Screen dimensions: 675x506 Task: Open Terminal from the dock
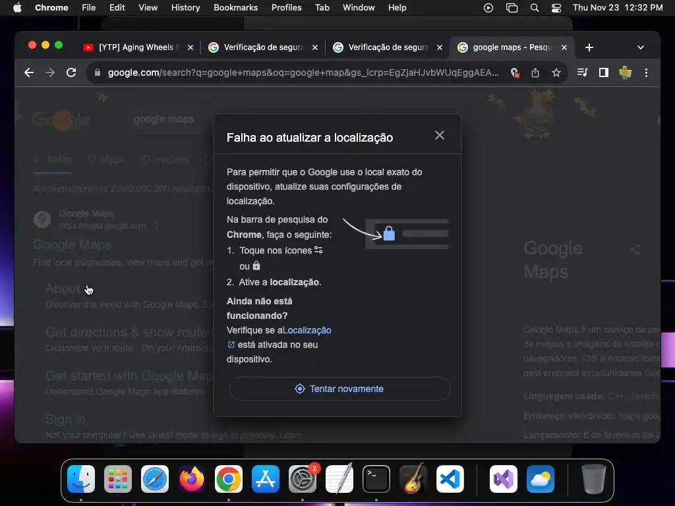point(376,479)
